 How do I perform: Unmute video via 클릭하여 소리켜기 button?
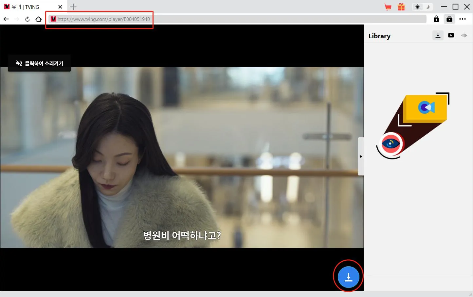[39, 63]
